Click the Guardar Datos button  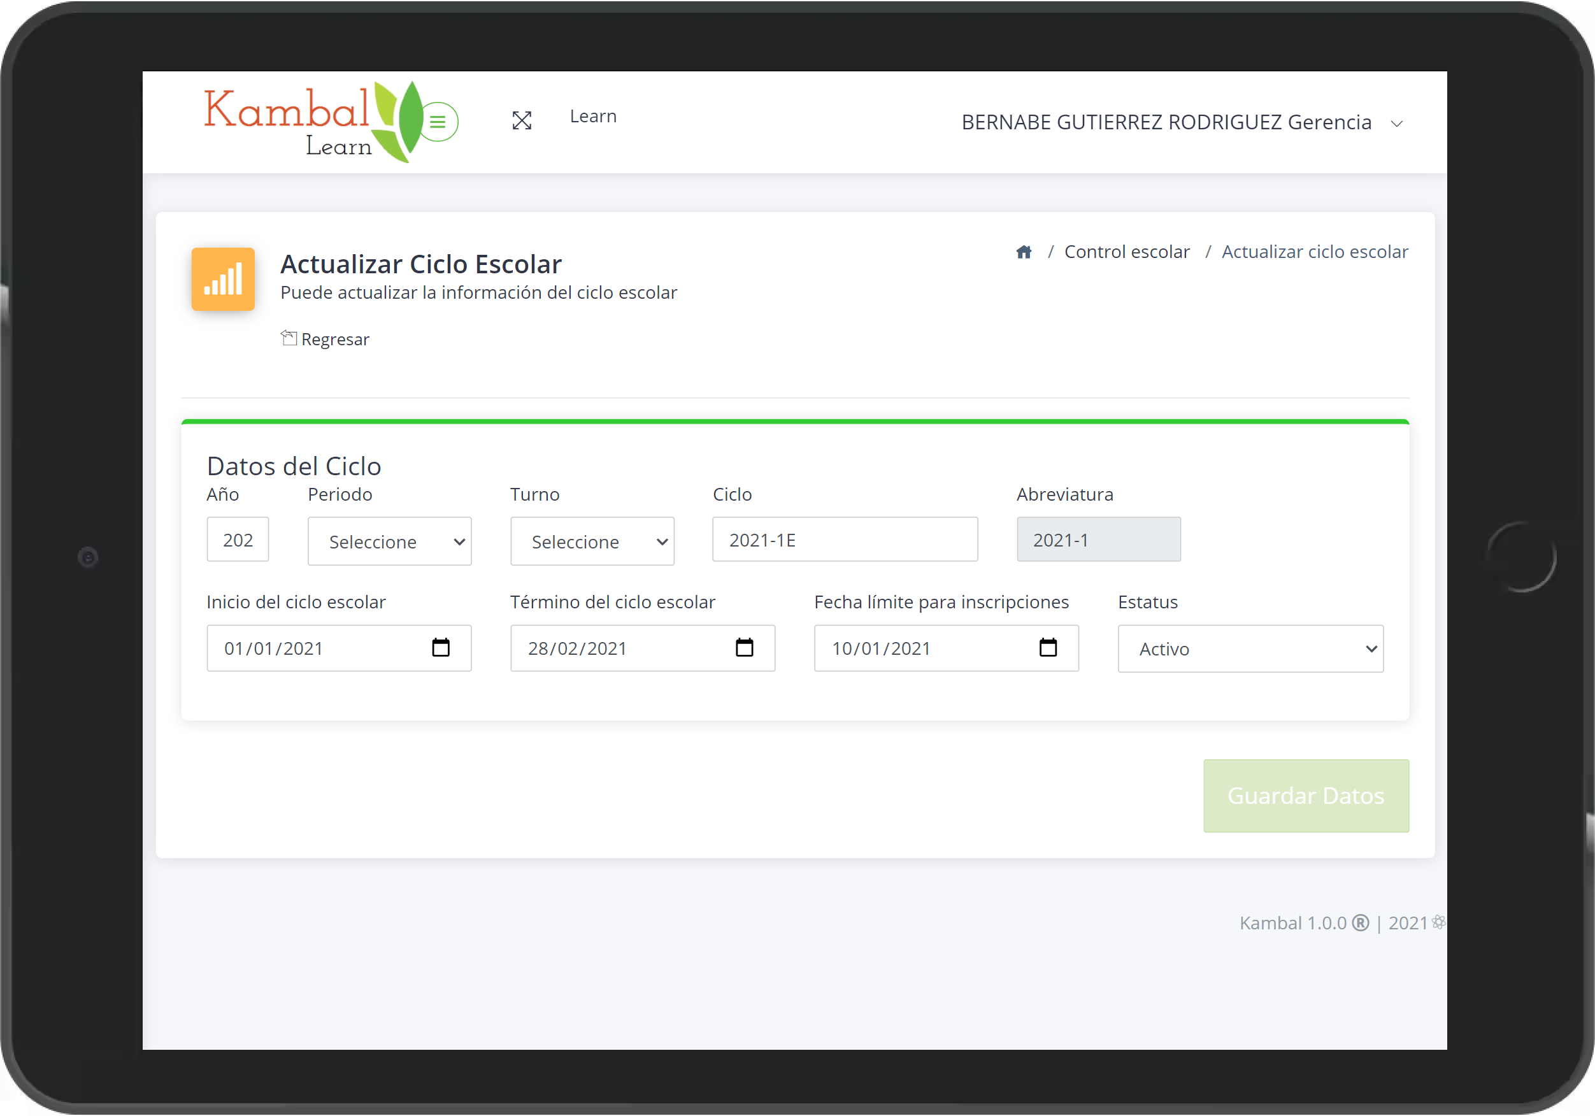(x=1306, y=796)
